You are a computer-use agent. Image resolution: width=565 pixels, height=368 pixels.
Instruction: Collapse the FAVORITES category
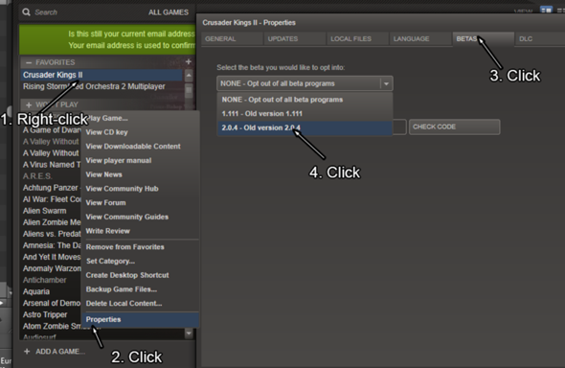tap(29, 62)
